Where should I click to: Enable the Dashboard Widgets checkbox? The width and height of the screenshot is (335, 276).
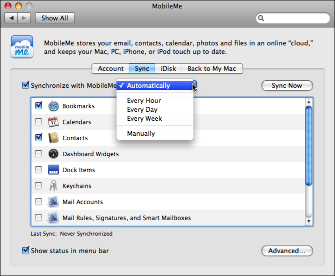pos(38,154)
